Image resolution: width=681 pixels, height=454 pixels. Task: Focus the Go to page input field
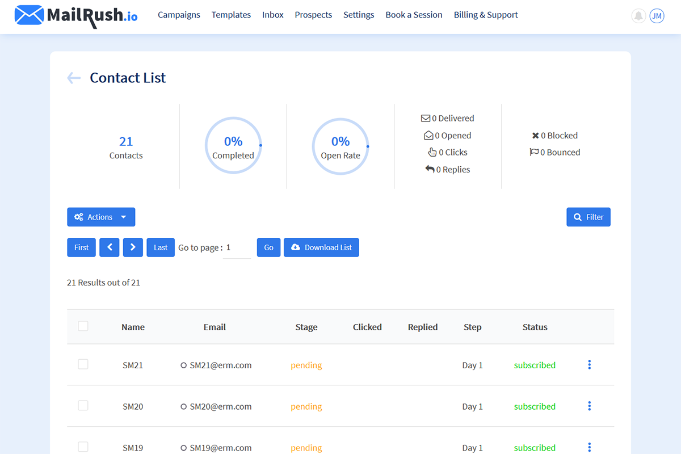(x=237, y=248)
